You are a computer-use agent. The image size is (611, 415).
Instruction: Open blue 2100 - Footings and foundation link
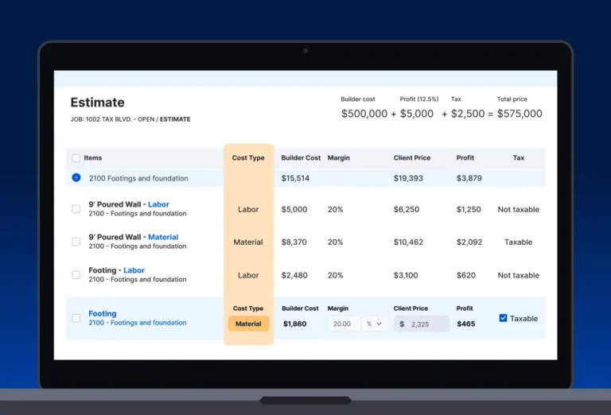[x=138, y=323]
